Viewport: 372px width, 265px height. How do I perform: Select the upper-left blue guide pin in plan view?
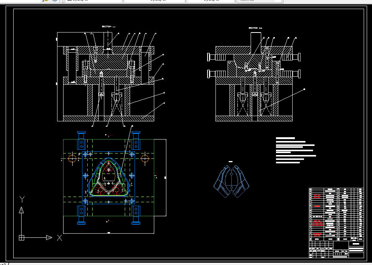[81, 140]
